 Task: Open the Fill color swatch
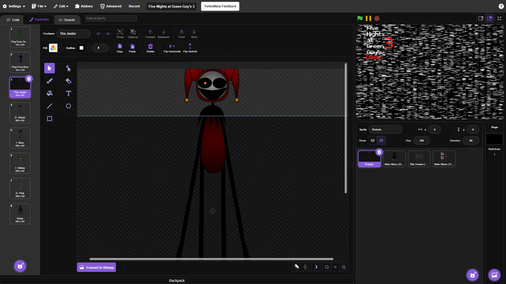[53, 48]
